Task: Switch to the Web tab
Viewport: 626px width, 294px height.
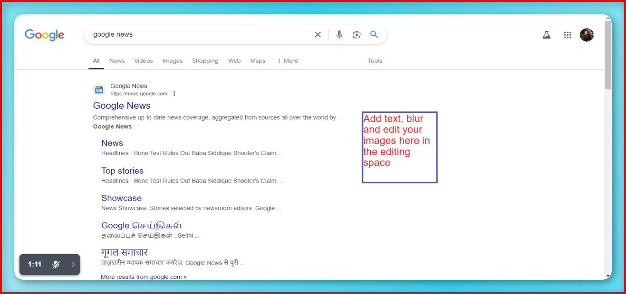Action: pyautogui.click(x=234, y=61)
